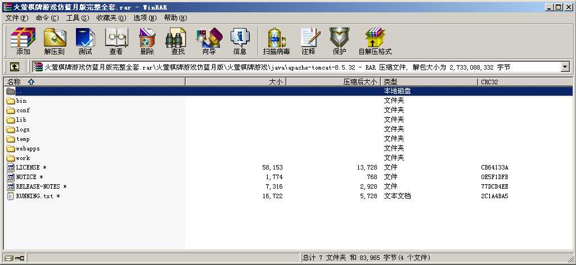The height and width of the screenshot is (265, 576).
Task: Open the 命令(C) menu
Action: tap(47, 18)
